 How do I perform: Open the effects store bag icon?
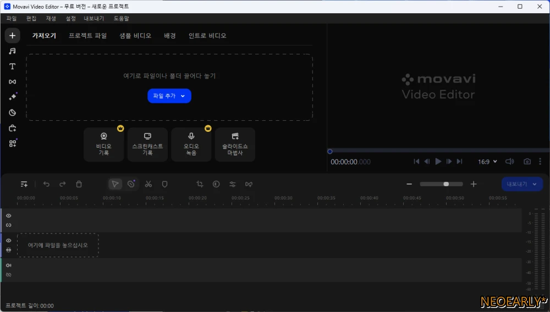pos(12,128)
